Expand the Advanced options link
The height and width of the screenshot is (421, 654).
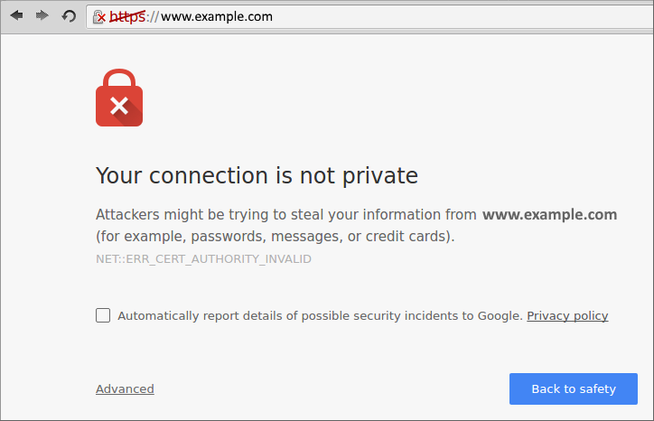coord(125,388)
